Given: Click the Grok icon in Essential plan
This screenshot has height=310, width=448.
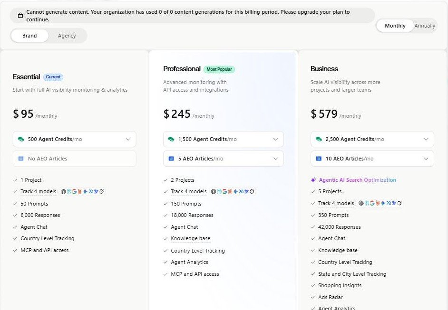Looking at the screenshot, I should tap(102, 191).
